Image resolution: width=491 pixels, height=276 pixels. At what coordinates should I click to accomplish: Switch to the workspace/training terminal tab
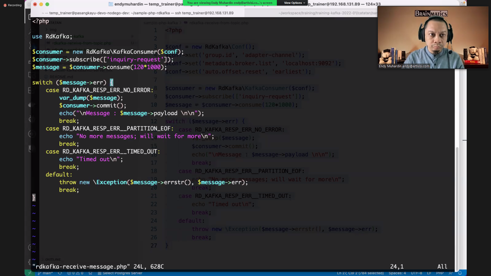point(328,13)
